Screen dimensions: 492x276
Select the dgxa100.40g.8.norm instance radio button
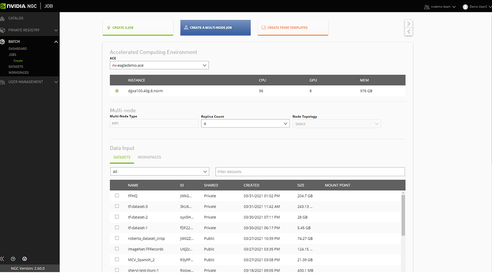[117, 91]
